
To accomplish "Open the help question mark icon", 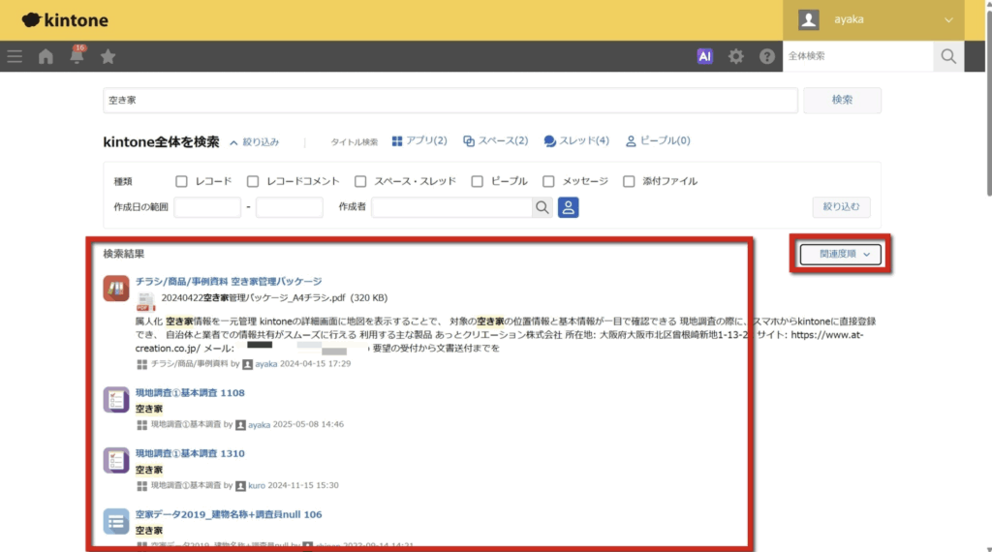I will click(767, 56).
